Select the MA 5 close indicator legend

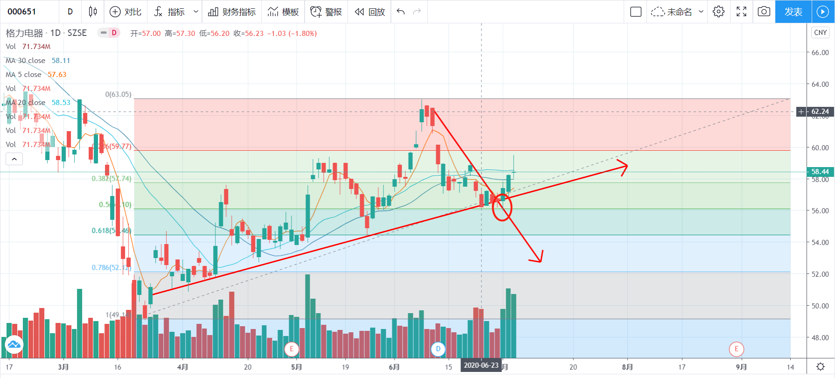[x=36, y=75]
